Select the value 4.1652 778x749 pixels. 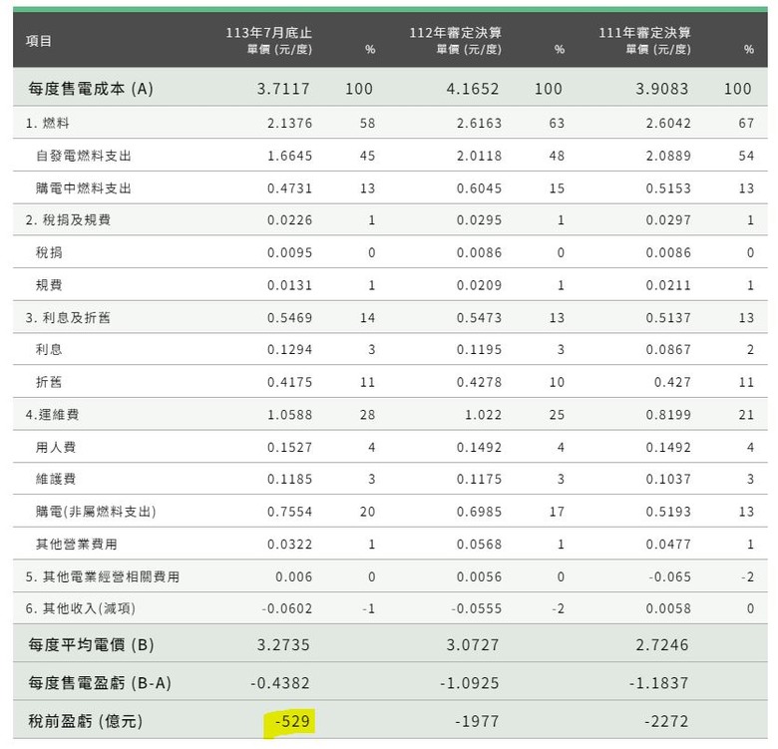[x=473, y=89]
